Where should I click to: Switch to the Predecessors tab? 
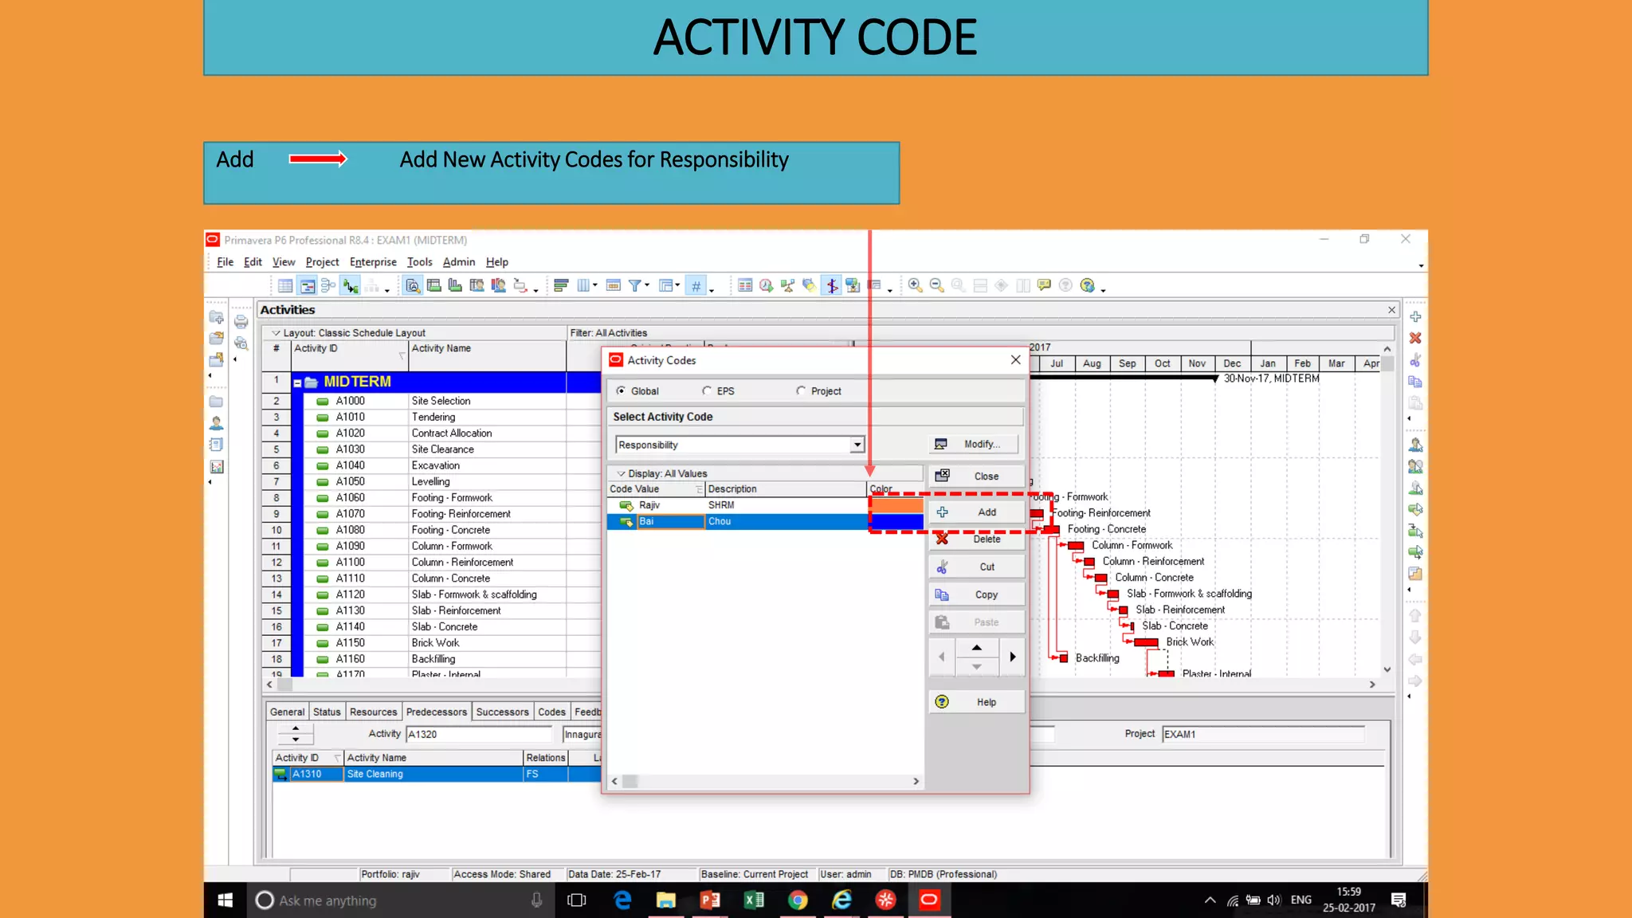coord(436,712)
